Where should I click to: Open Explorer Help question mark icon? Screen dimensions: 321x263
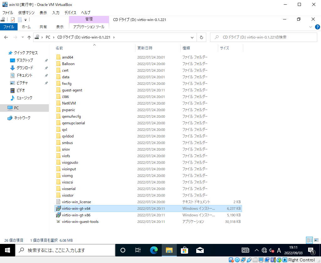click(317, 27)
